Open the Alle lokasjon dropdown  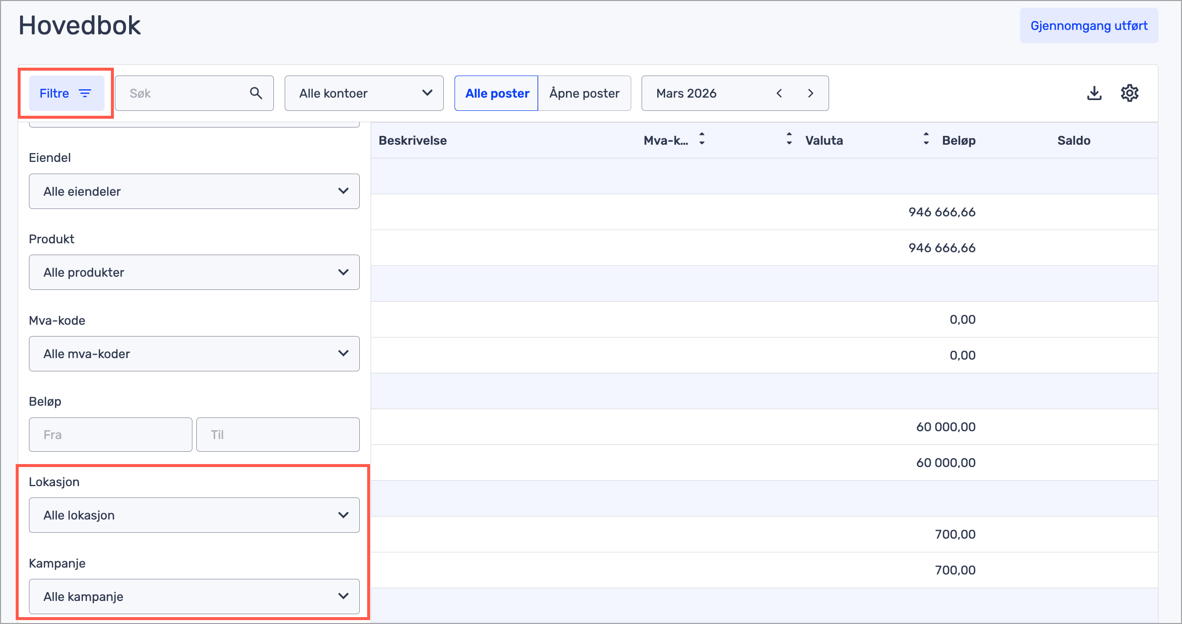pos(194,515)
